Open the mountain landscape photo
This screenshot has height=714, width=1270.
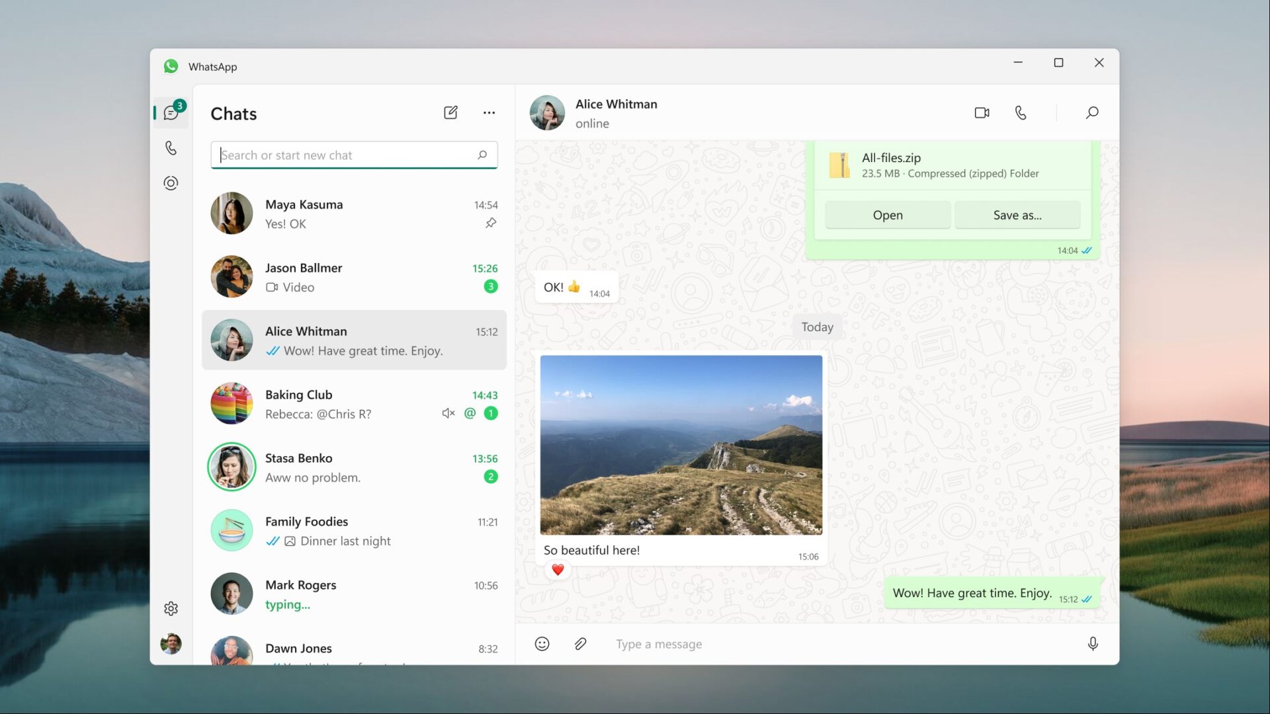point(681,445)
